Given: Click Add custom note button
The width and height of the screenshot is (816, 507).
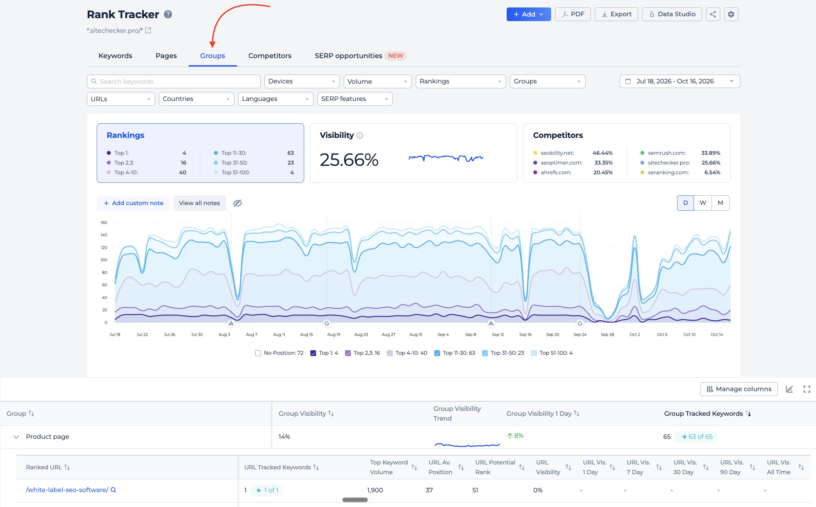Looking at the screenshot, I should tap(133, 203).
